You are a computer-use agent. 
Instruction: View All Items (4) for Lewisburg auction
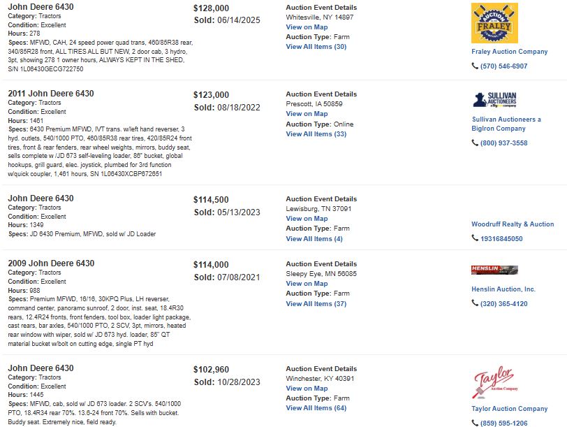coord(314,239)
